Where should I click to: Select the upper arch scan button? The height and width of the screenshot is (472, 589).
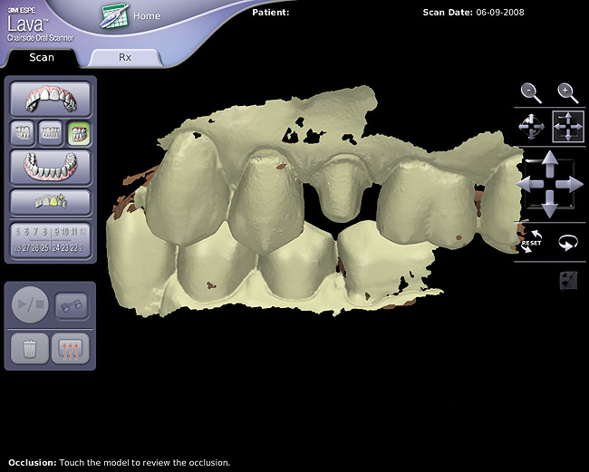click(x=50, y=98)
